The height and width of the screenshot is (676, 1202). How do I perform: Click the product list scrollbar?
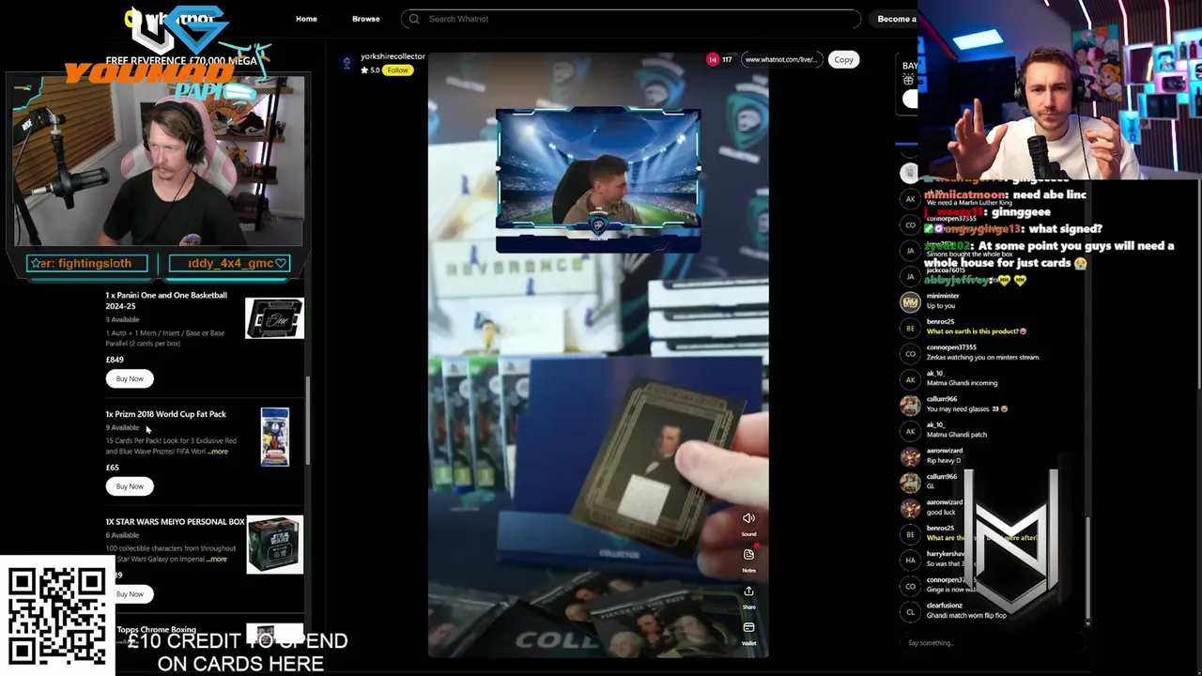coord(308,422)
